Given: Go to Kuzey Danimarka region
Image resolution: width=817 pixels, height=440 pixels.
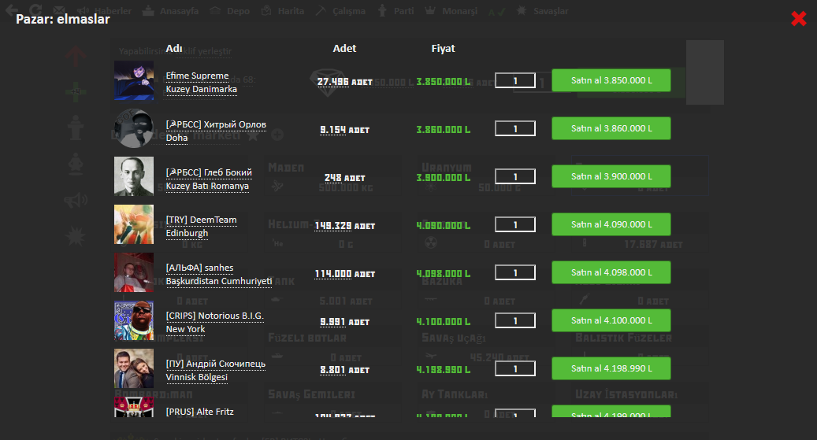Looking at the screenshot, I should [x=201, y=90].
